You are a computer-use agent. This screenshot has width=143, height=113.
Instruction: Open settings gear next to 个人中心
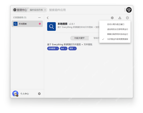[x=39, y=94]
